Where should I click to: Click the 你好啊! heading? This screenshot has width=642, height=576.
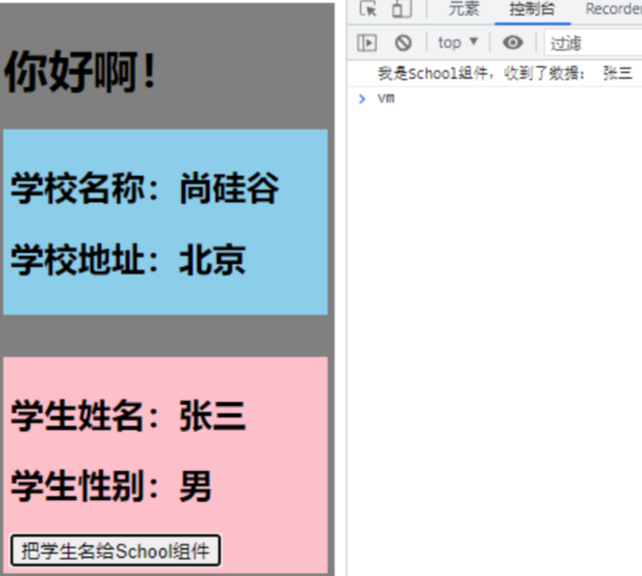(x=81, y=73)
